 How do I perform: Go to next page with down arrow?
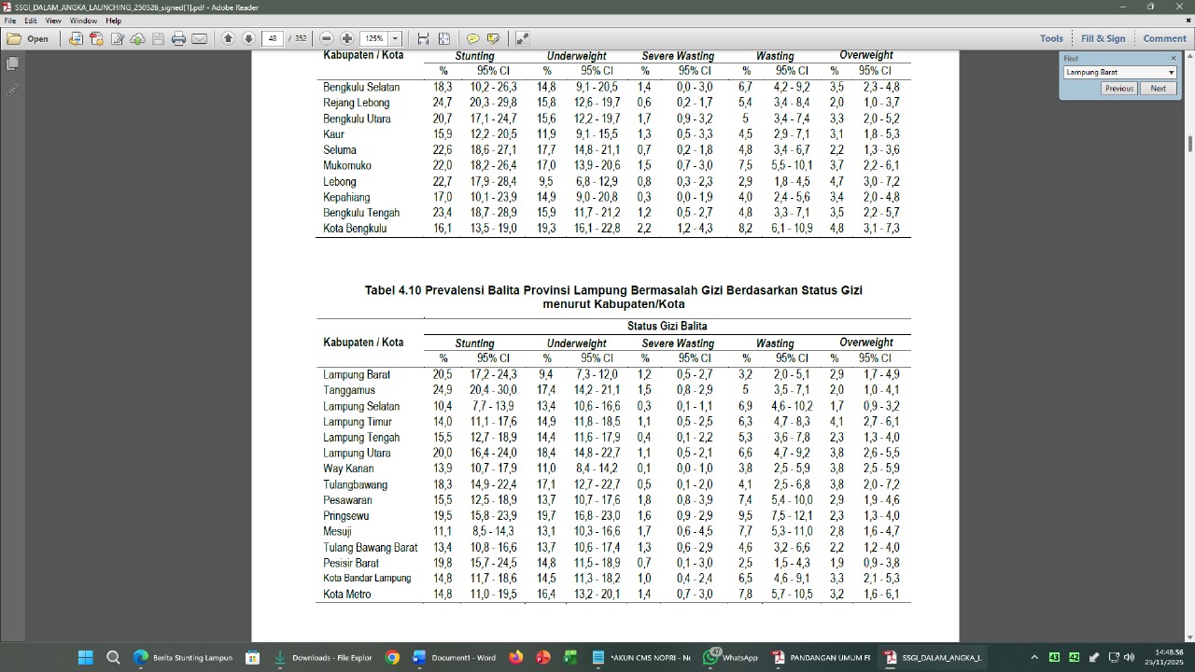(x=248, y=39)
